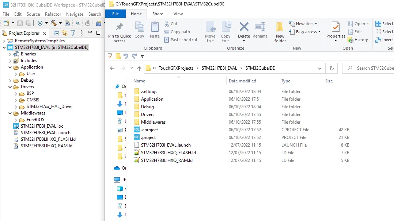394x221 pixels.
Task: Click the Delete red X icon
Action: (x=244, y=27)
